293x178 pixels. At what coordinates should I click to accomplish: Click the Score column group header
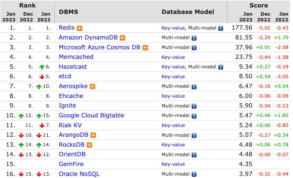pos(259,5)
